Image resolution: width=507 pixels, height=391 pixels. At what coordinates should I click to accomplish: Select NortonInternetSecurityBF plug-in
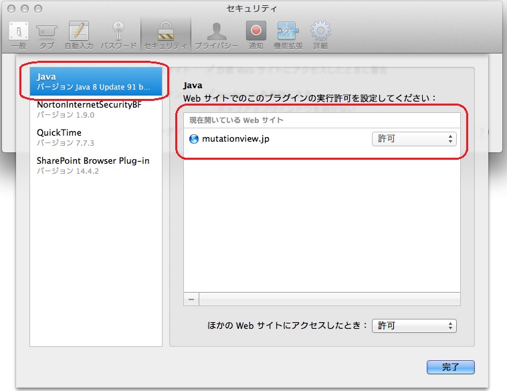90,109
